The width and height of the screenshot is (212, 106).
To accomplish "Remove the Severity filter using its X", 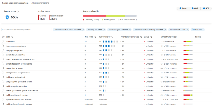I will (x=104, y=30).
